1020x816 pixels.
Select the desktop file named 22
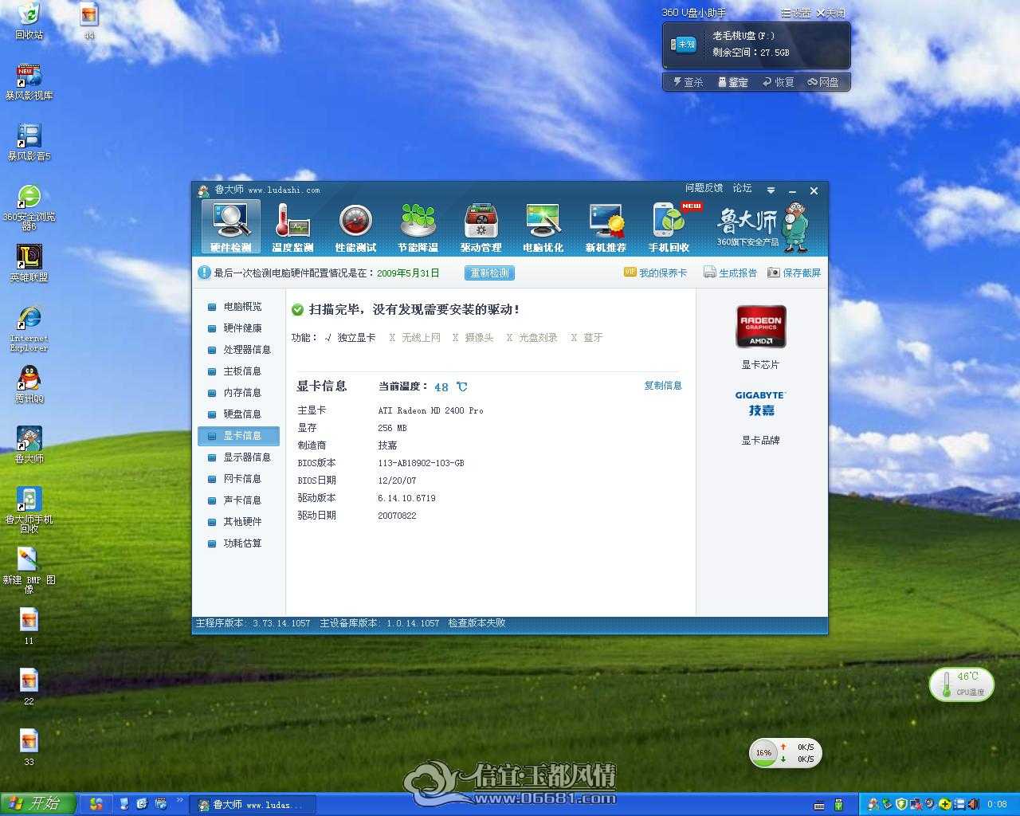tap(29, 688)
